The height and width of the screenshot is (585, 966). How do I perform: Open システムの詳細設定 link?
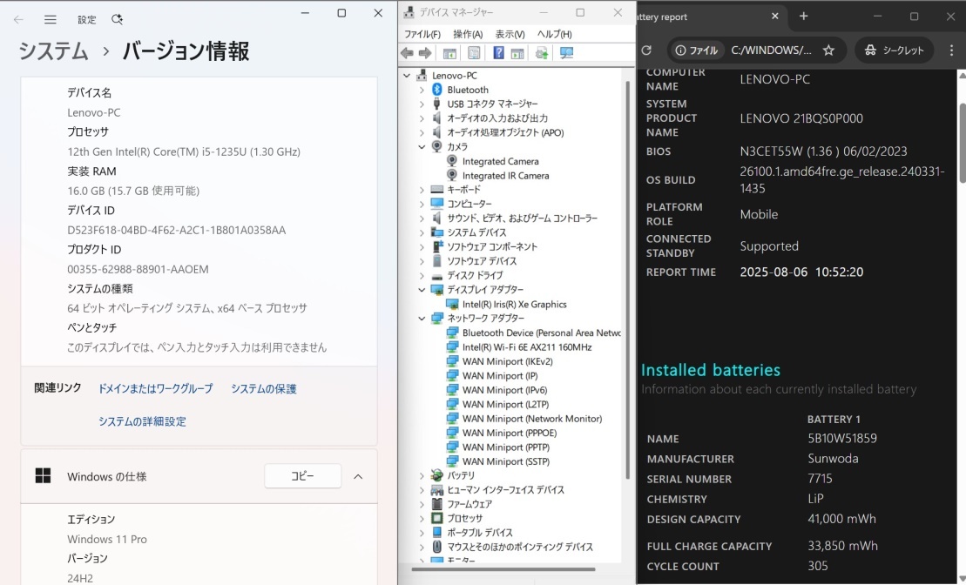point(142,422)
